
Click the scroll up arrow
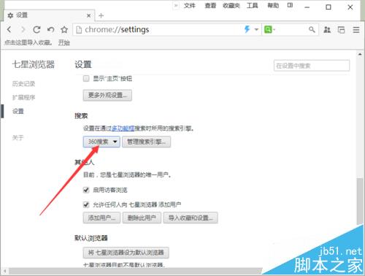click(x=360, y=55)
